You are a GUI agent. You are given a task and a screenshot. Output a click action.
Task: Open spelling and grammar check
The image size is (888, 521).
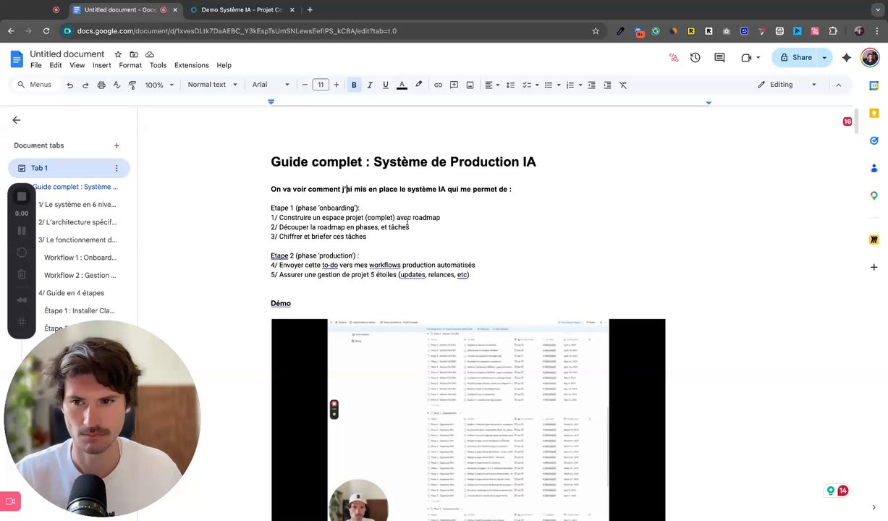[x=117, y=85]
